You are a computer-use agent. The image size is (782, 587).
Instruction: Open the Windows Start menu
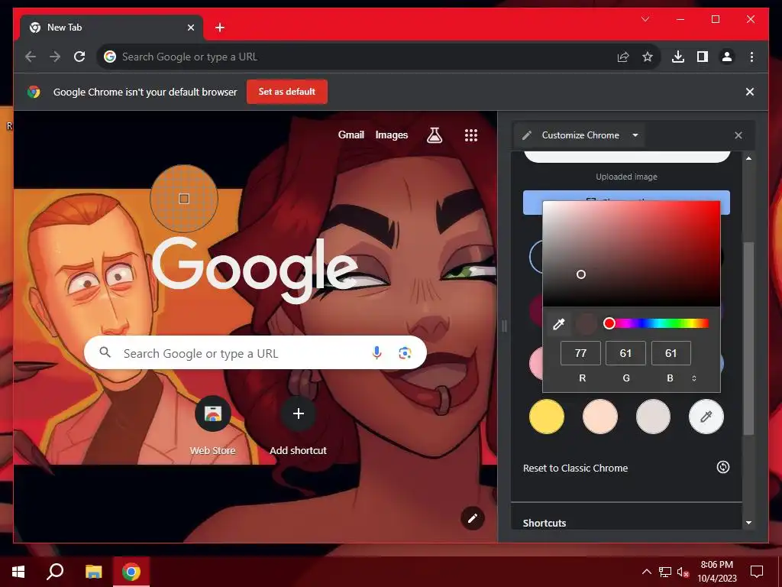(18, 572)
